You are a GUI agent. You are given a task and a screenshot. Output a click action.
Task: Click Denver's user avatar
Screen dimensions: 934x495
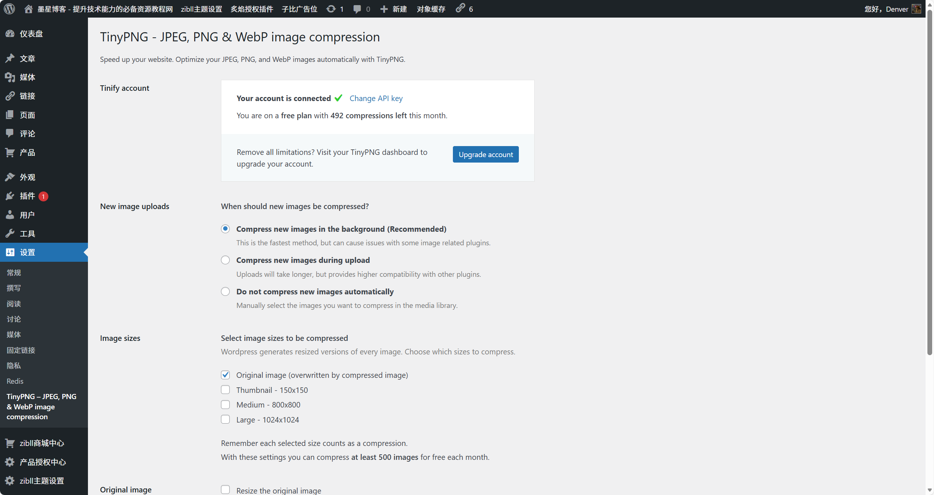click(x=916, y=9)
